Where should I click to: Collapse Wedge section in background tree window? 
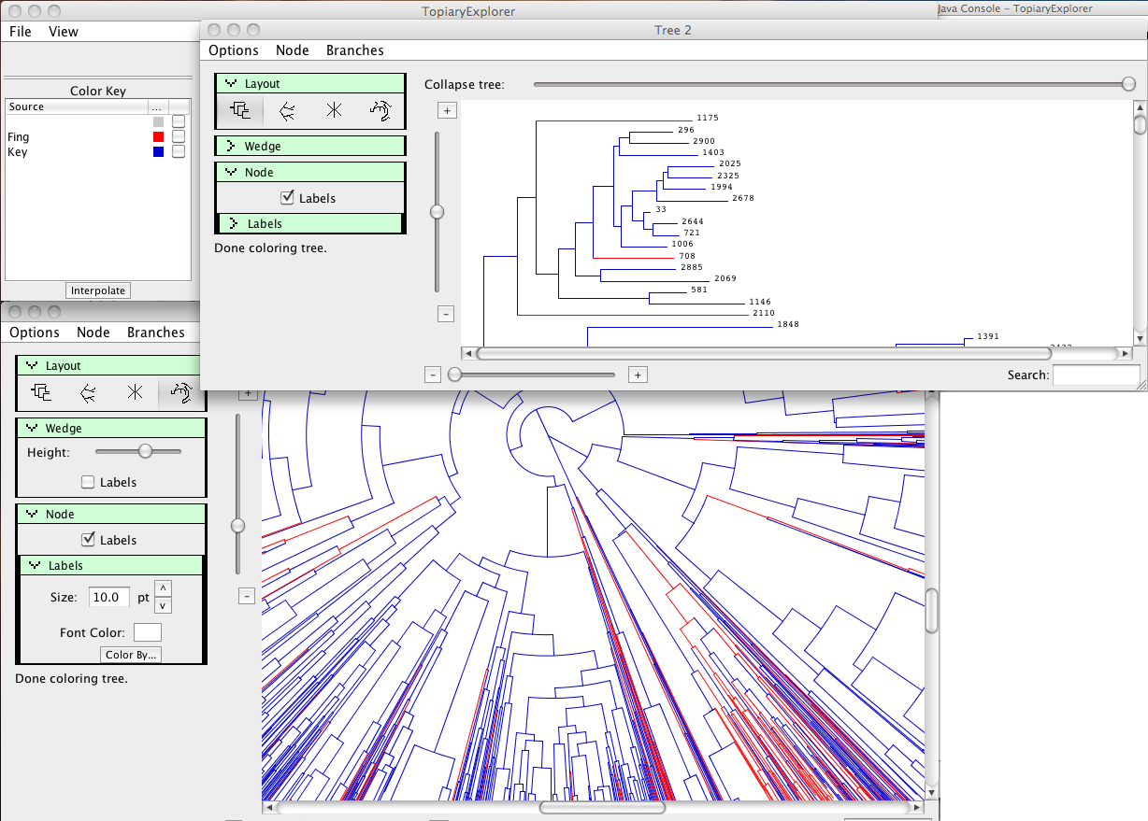point(33,428)
